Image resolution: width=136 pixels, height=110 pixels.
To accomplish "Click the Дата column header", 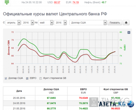I will pyautogui.click(x=19, y=91).
